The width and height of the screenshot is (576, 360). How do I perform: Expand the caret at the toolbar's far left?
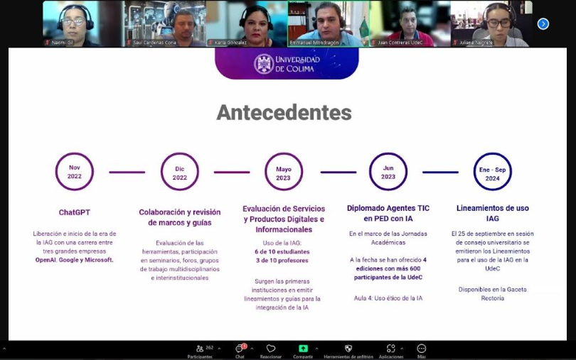[4, 349]
